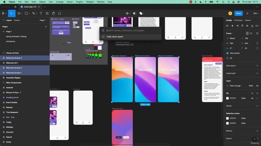Click Align vertical centers icon
The image size is (261, 146).
tap(248, 26)
